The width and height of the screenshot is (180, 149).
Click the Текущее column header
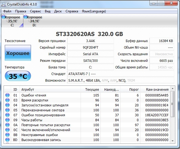coord(91,89)
